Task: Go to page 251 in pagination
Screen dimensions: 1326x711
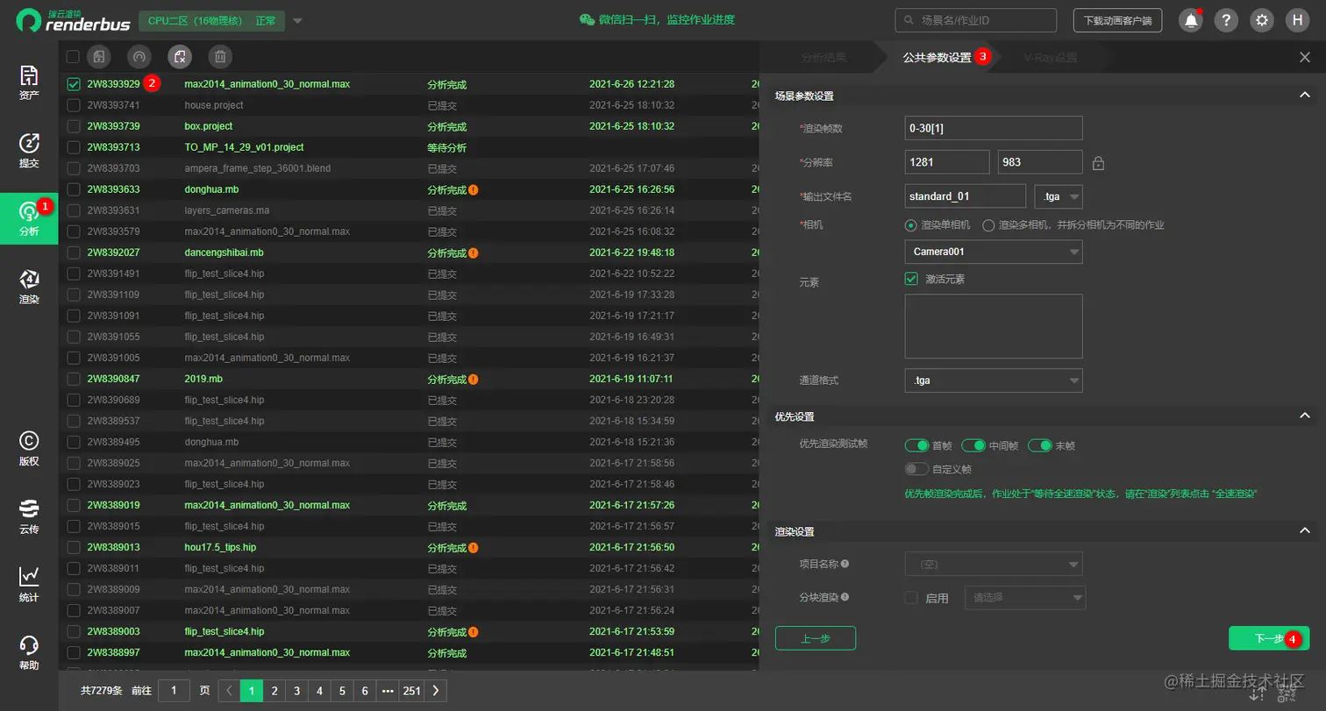Action: [411, 690]
